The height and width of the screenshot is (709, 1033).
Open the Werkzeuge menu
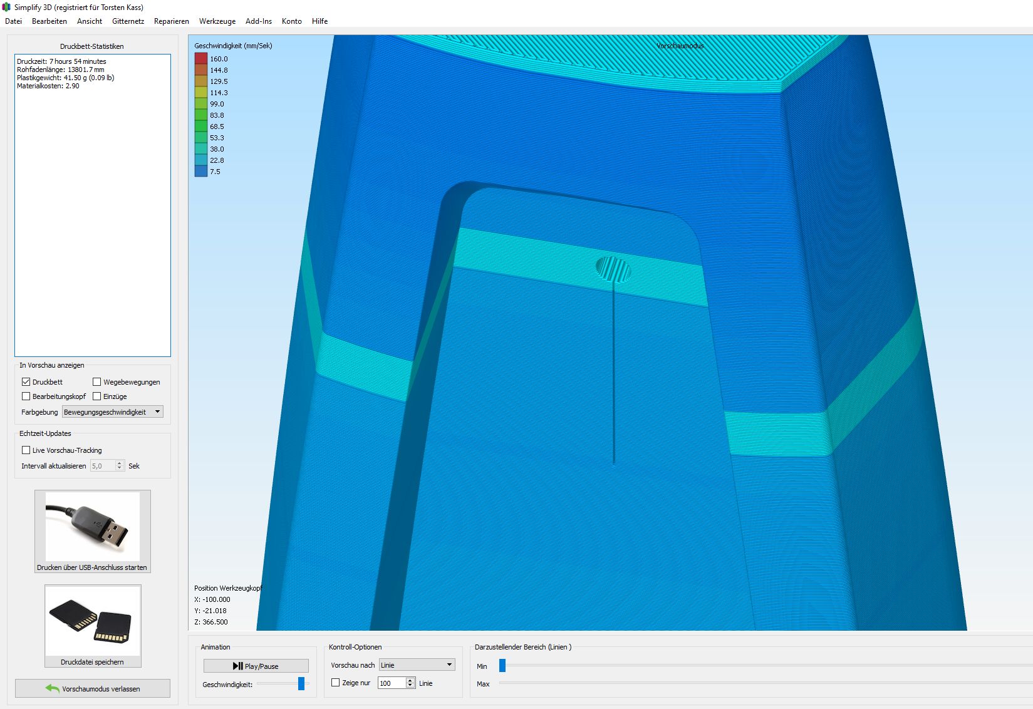217,21
